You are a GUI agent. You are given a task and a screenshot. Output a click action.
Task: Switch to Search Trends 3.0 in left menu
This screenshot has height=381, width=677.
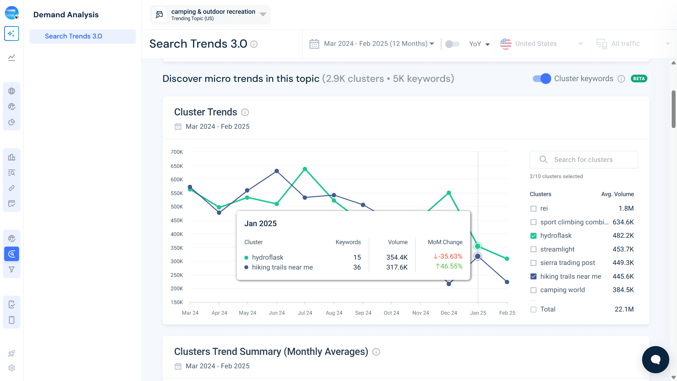pos(73,36)
